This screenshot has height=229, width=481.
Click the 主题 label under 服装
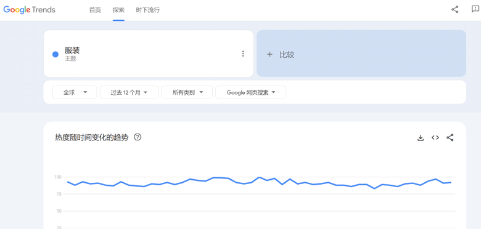(x=70, y=58)
